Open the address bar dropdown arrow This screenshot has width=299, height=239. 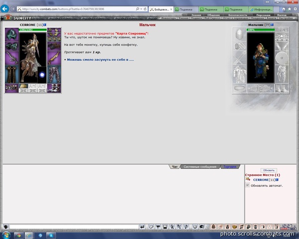pos(141,9)
